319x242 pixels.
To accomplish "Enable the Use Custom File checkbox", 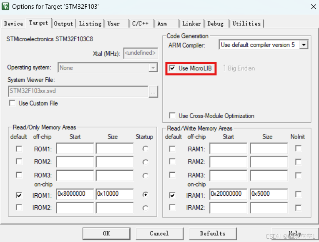I will pyautogui.click(x=12, y=103).
